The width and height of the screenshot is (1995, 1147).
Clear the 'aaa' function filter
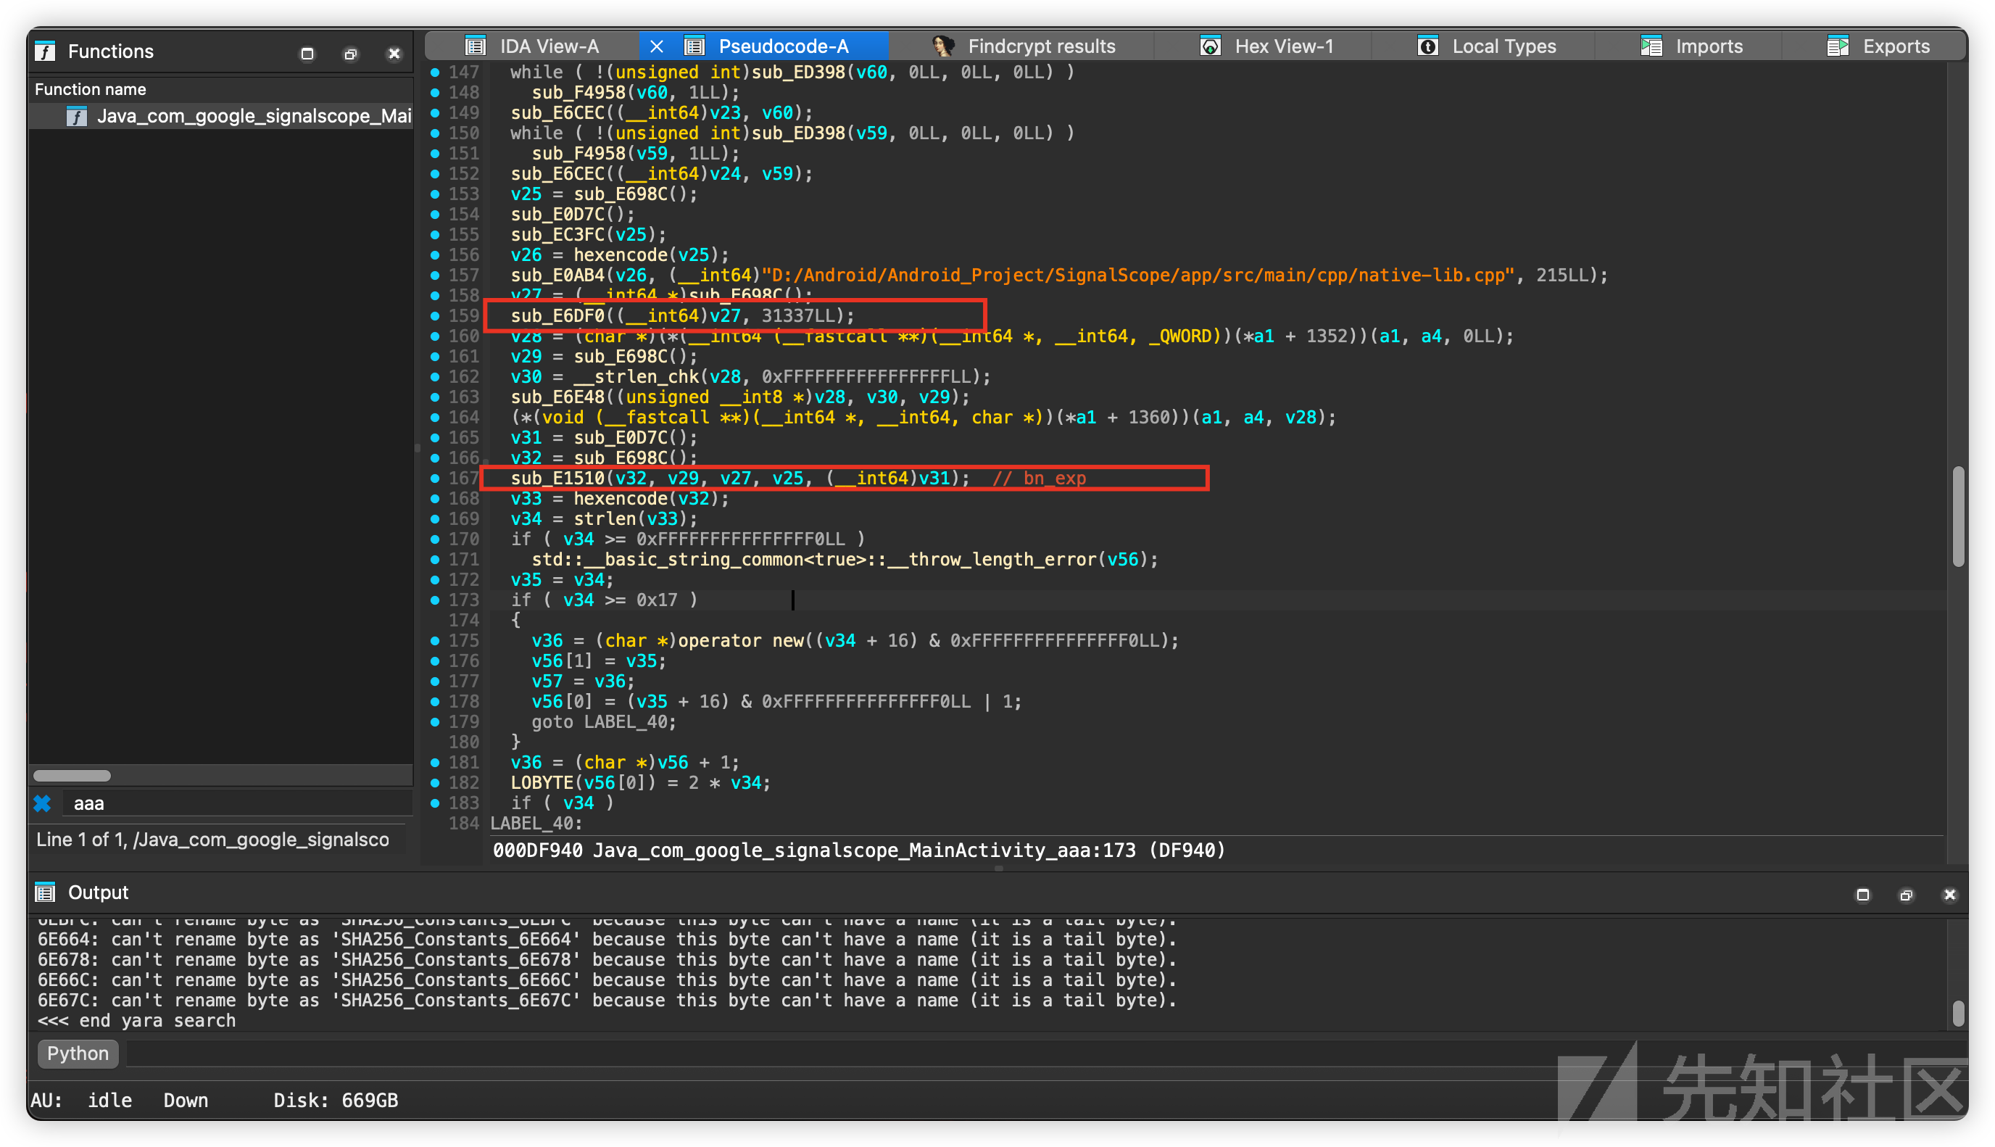(x=43, y=803)
